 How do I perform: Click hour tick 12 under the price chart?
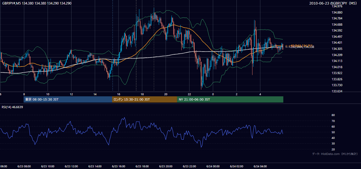coord(71,94)
